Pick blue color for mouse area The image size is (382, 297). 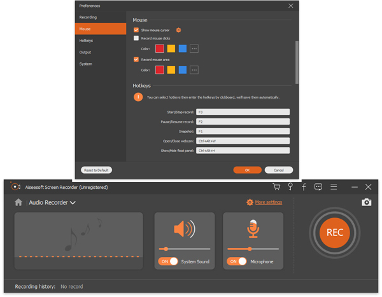point(183,70)
